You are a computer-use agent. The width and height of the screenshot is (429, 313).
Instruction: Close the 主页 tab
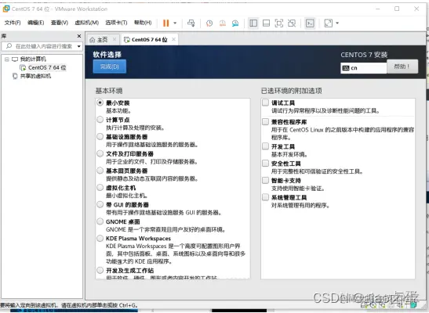[115, 40]
